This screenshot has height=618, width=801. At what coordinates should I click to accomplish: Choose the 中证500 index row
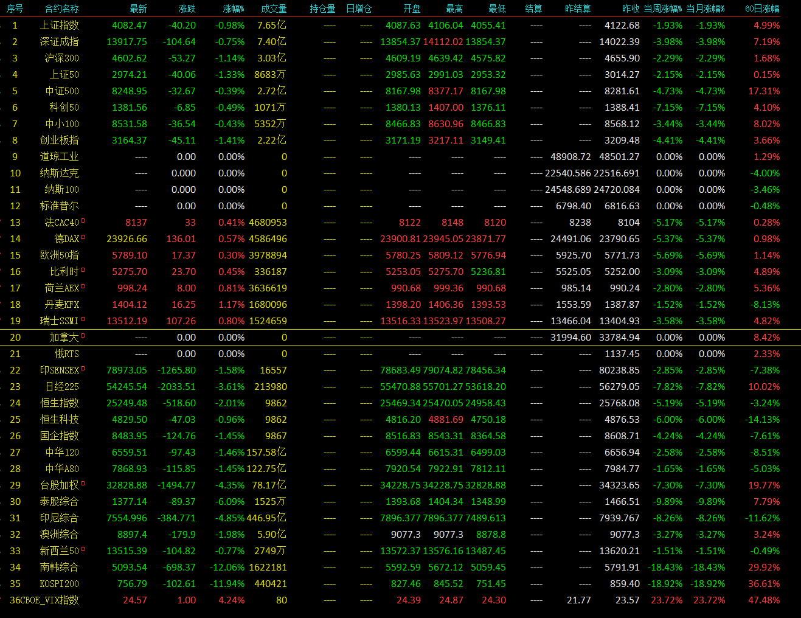click(x=400, y=91)
